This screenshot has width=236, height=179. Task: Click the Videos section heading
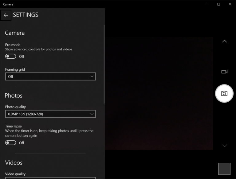[14, 163]
